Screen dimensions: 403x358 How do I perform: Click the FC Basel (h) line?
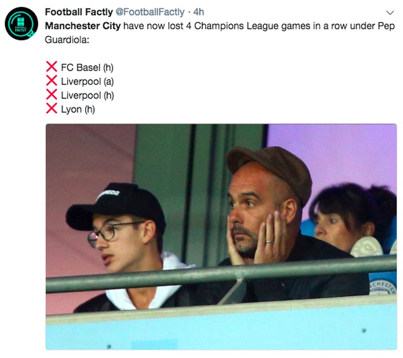(x=84, y=68)
